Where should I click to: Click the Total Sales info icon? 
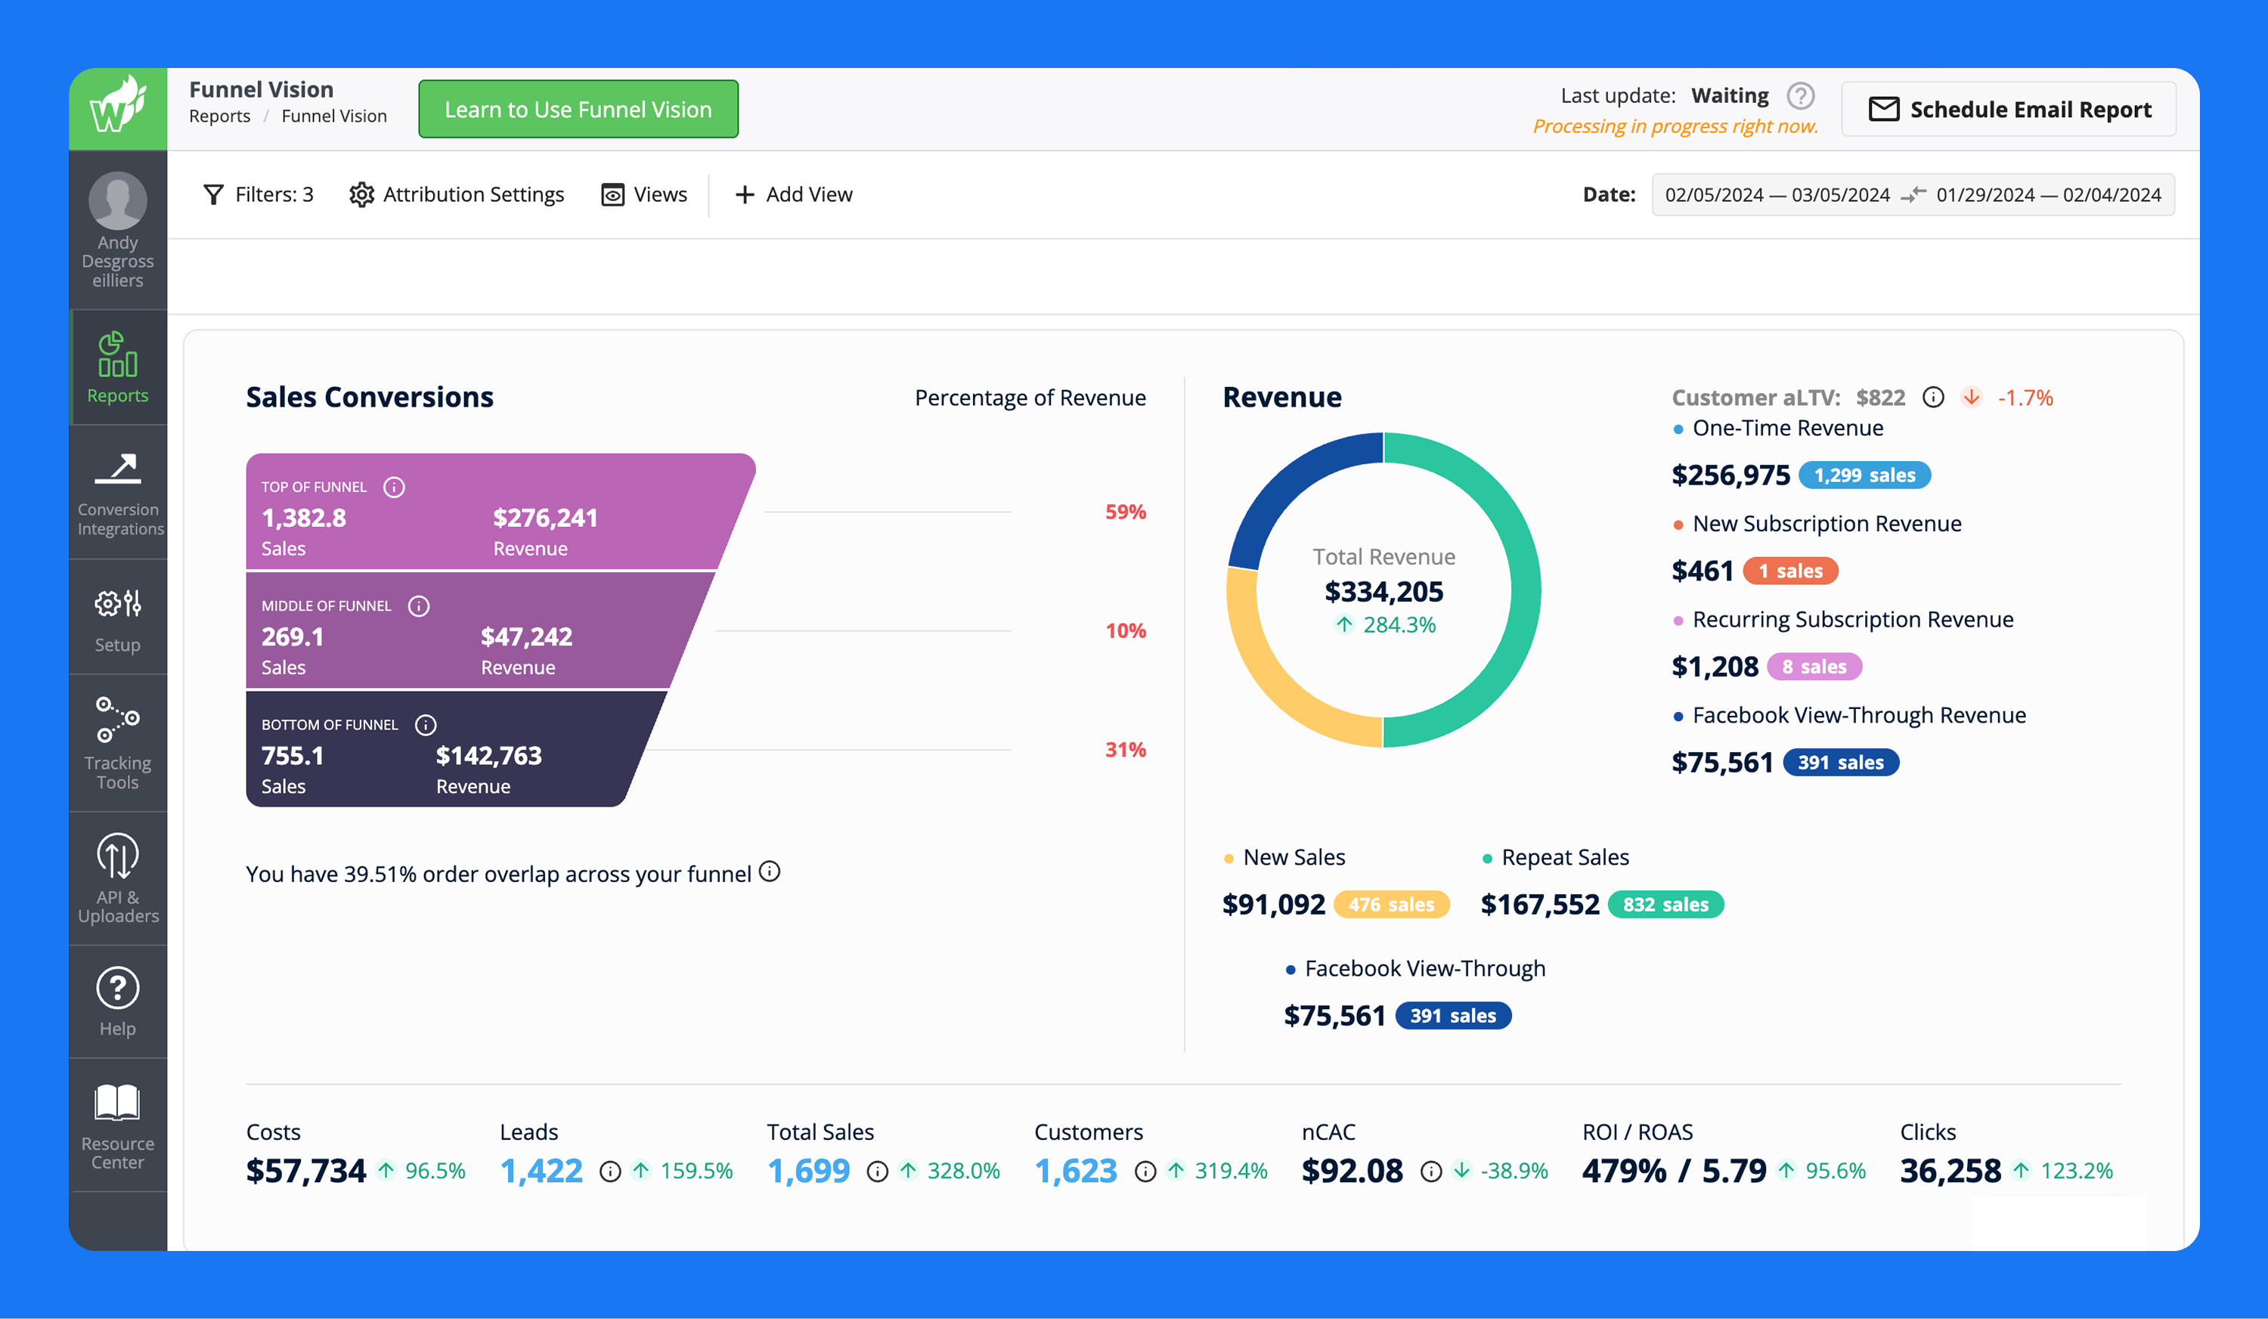point(878,1171)
